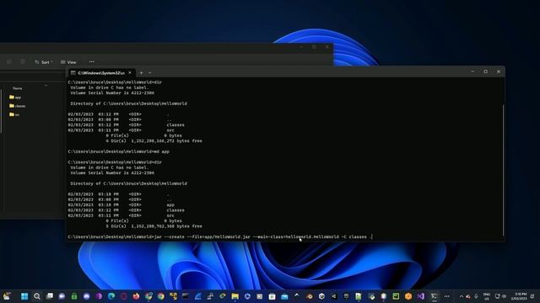Open network and volume quick settings
Image resolution: width=540 pixels, height=303 pixels.
tap(500, 296)
